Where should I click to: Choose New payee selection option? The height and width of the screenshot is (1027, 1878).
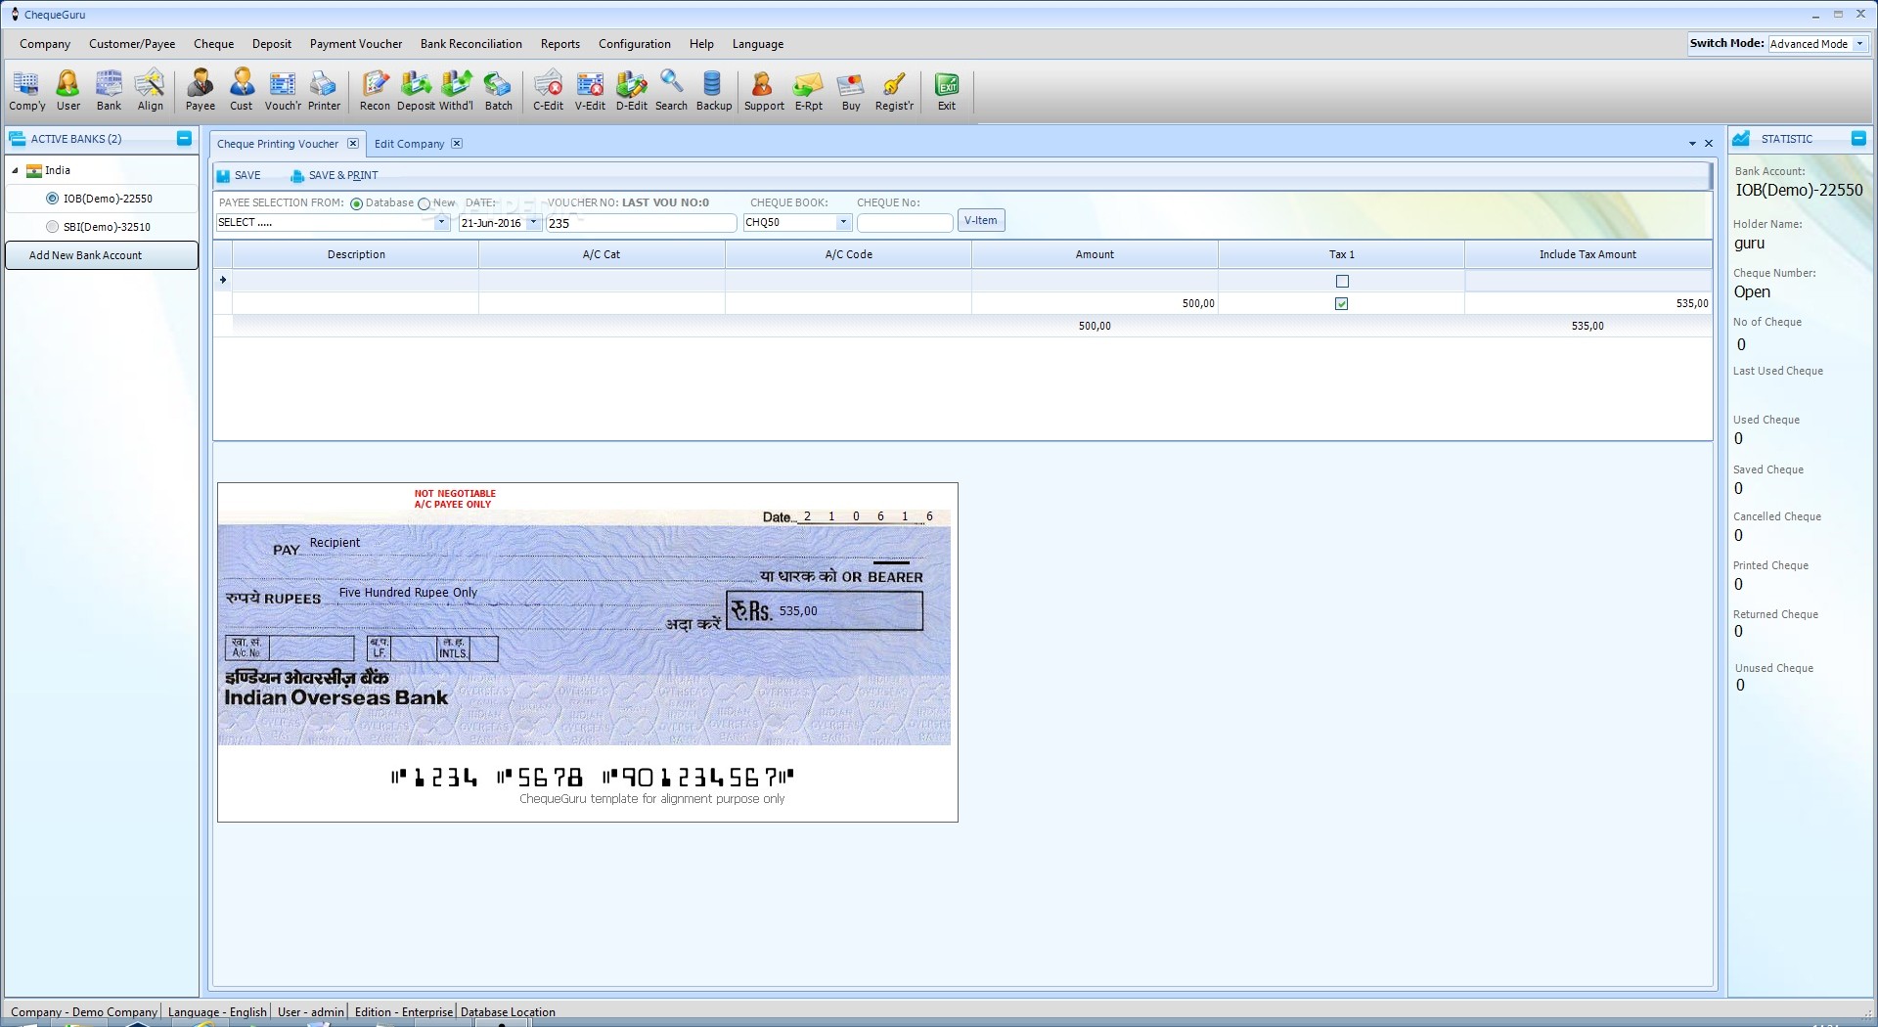[425, 203]
